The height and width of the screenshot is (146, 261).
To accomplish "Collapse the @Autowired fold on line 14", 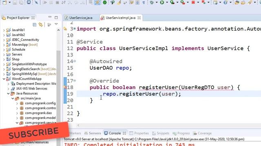I will [75, 61].
